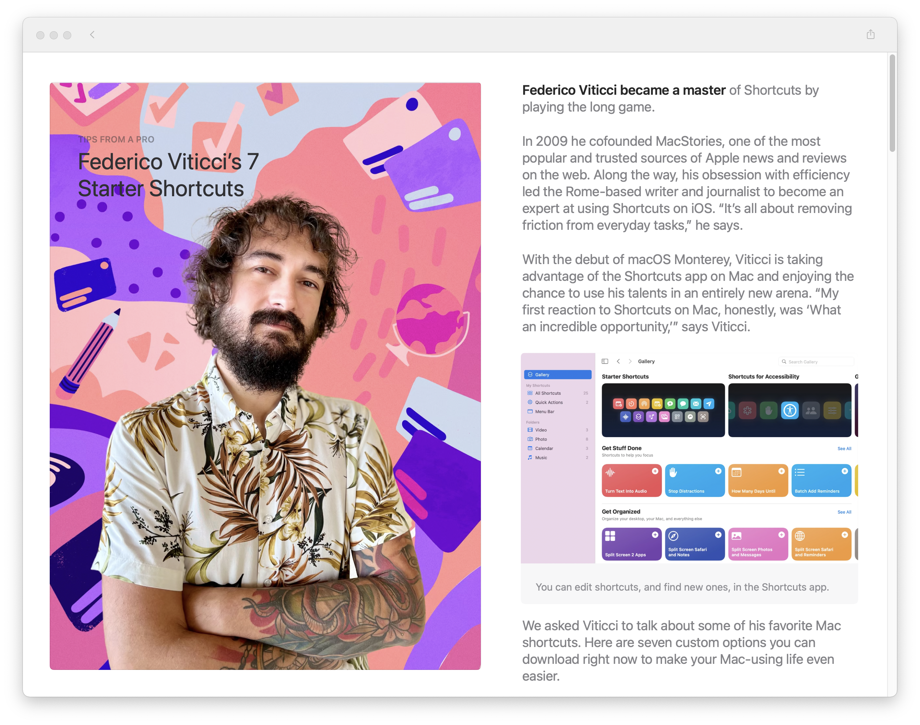The width and height of the screenshot is (920, 725).
Task: Click the 'TIPS FROM A PRO' label
Action: tap(116, 140)
